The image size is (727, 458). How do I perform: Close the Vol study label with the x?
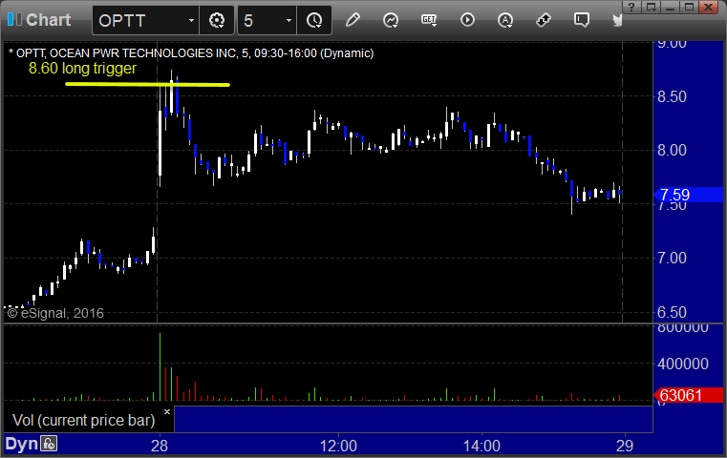coord(167,411)
